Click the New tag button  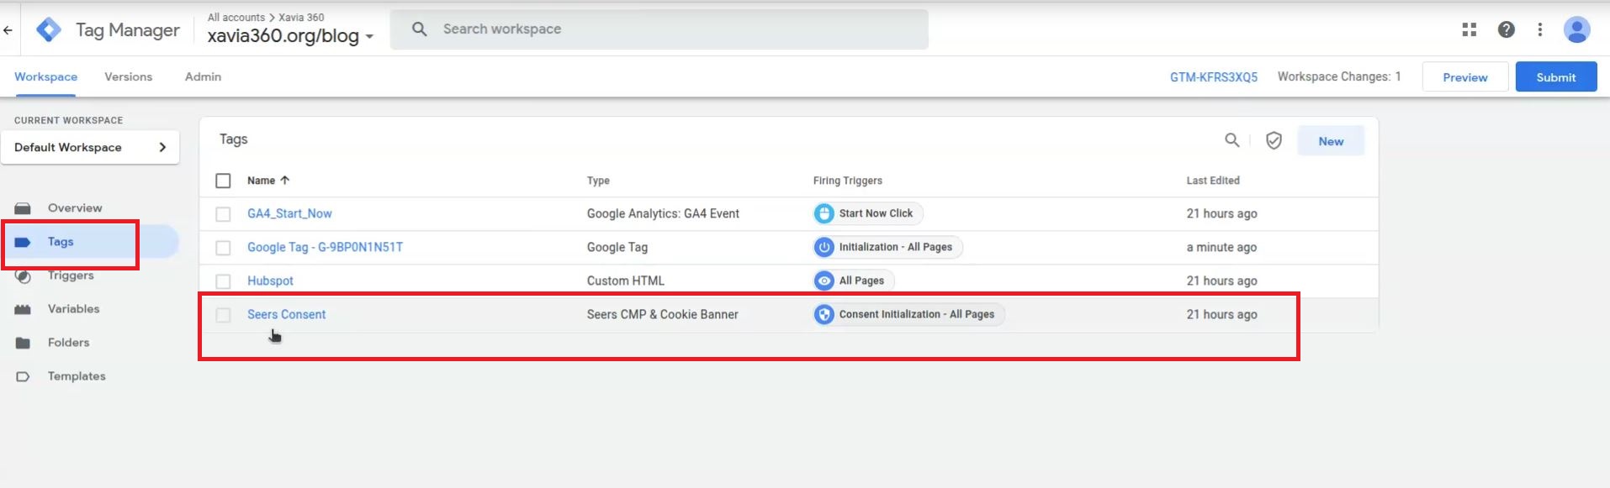pyautogui.click(x=1331, y=141)
